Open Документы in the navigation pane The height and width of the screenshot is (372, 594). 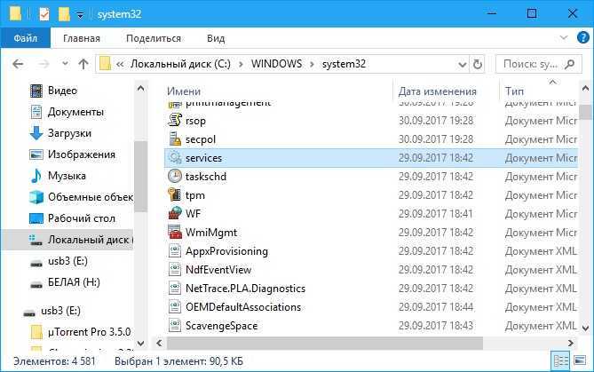tap(75, 112)
